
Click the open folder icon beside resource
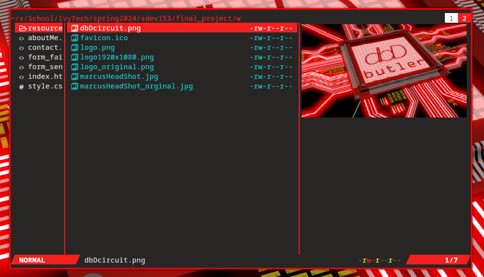[23, 29]
